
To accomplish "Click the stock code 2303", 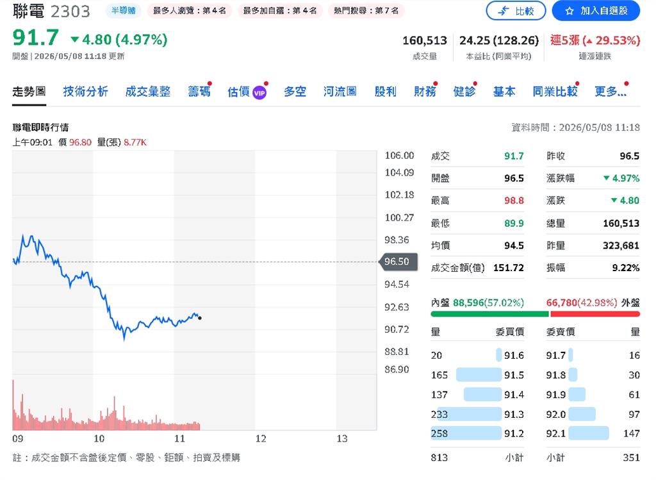I will 70,12.
